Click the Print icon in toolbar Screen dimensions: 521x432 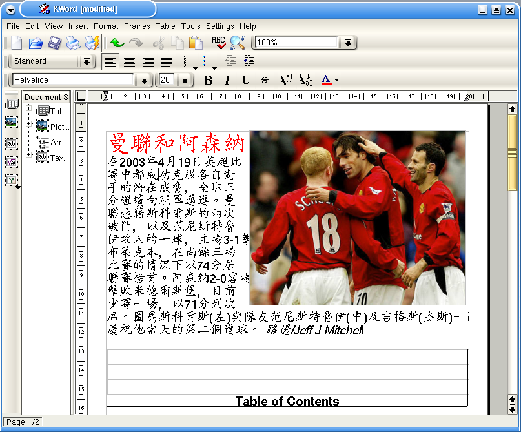[73, 43]
